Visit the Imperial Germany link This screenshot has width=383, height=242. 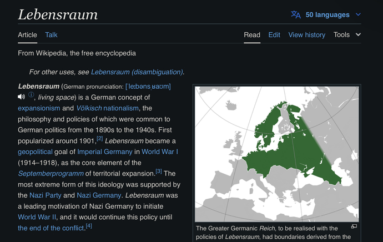105,152
